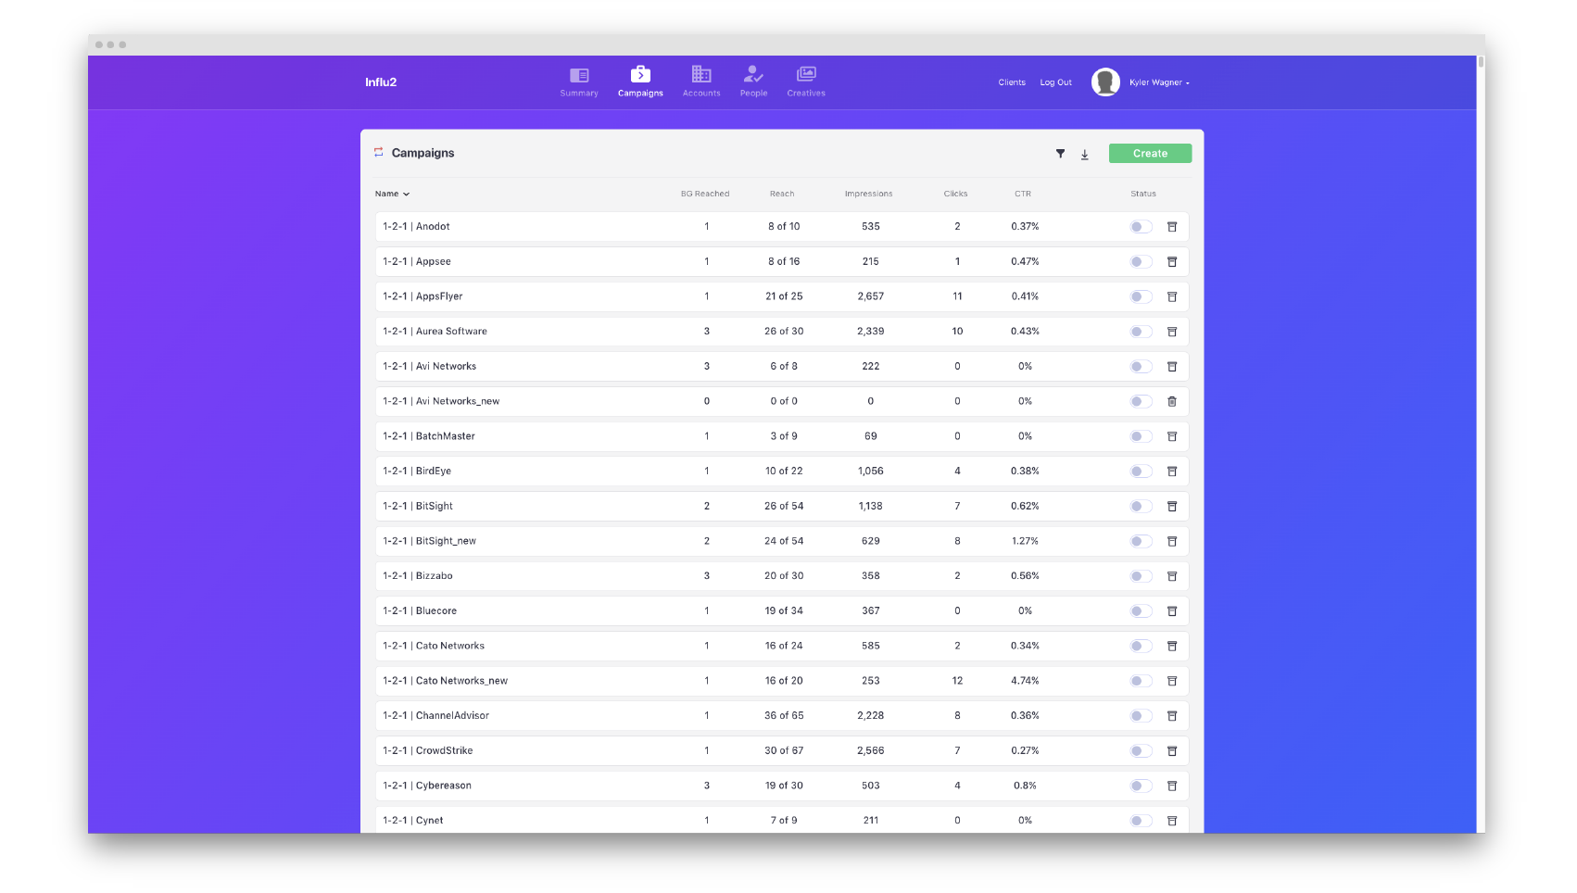Enable the AppsFlyer campaign status switch

1141,296
